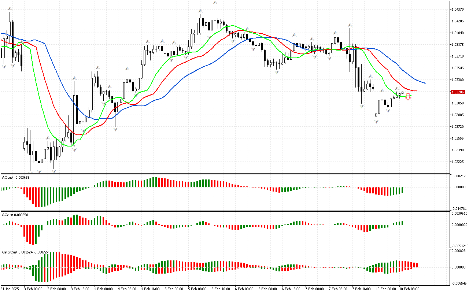Select the 4 Feb 08:00 time label
The image size is (469, 293).
(126, 289)
